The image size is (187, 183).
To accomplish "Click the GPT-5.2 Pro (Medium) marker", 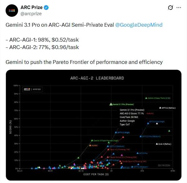I will click(141, 136).
